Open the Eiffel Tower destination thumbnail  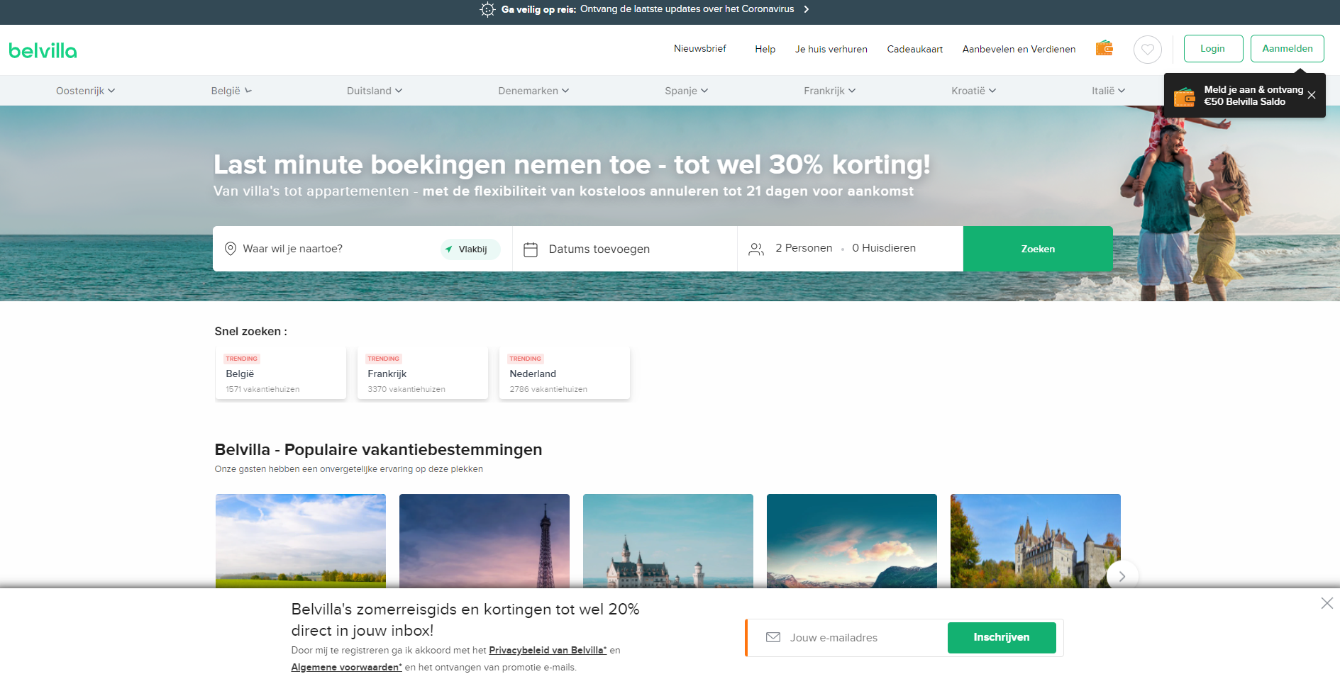click(484, 541)
